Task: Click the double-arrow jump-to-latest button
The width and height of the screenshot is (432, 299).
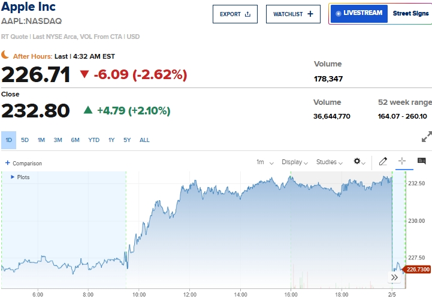Action: pos(395,277)
